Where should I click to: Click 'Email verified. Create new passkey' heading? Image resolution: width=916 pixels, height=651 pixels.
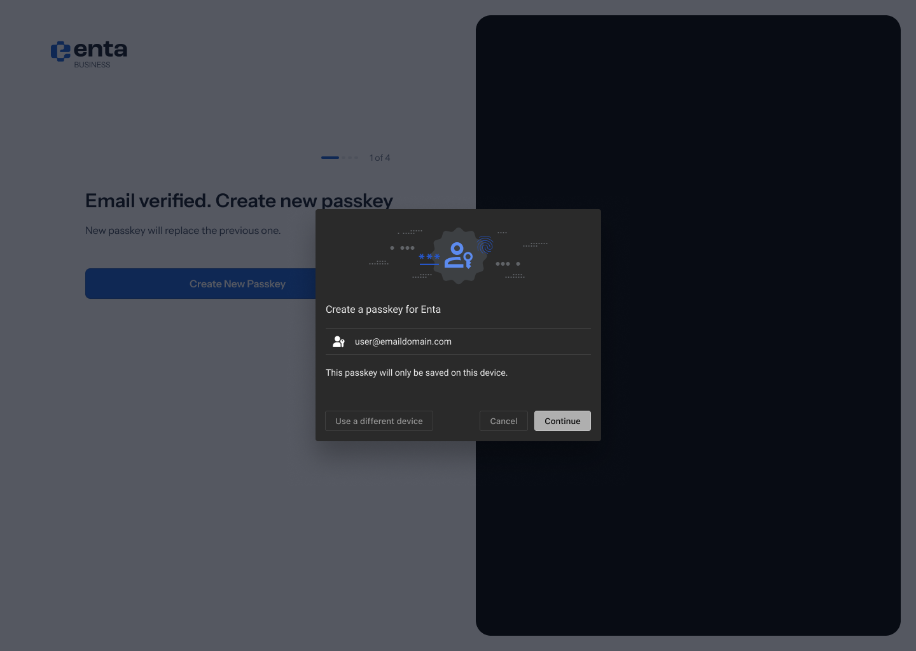(239, 201)
